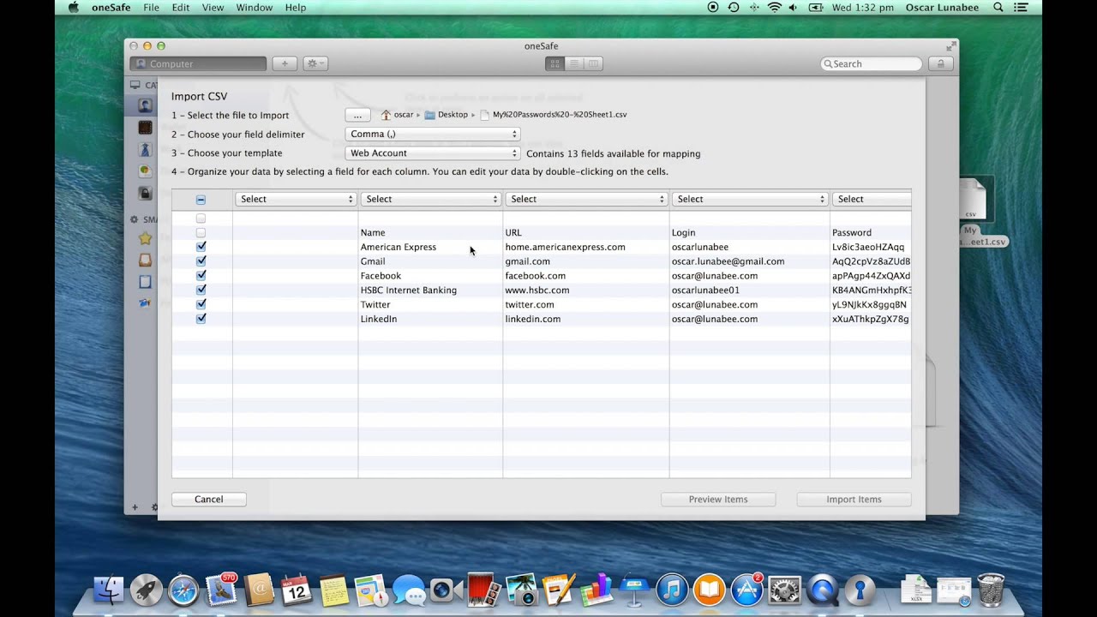
Task: Click the ellipsis file browse button
Action: (x=357, y=115)
